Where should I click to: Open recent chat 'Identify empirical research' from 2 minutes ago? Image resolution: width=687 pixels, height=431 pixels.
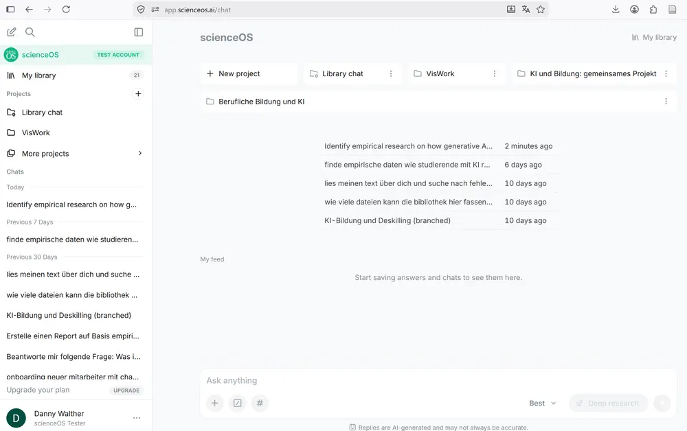pyautogui.click(x=438, y=146)
